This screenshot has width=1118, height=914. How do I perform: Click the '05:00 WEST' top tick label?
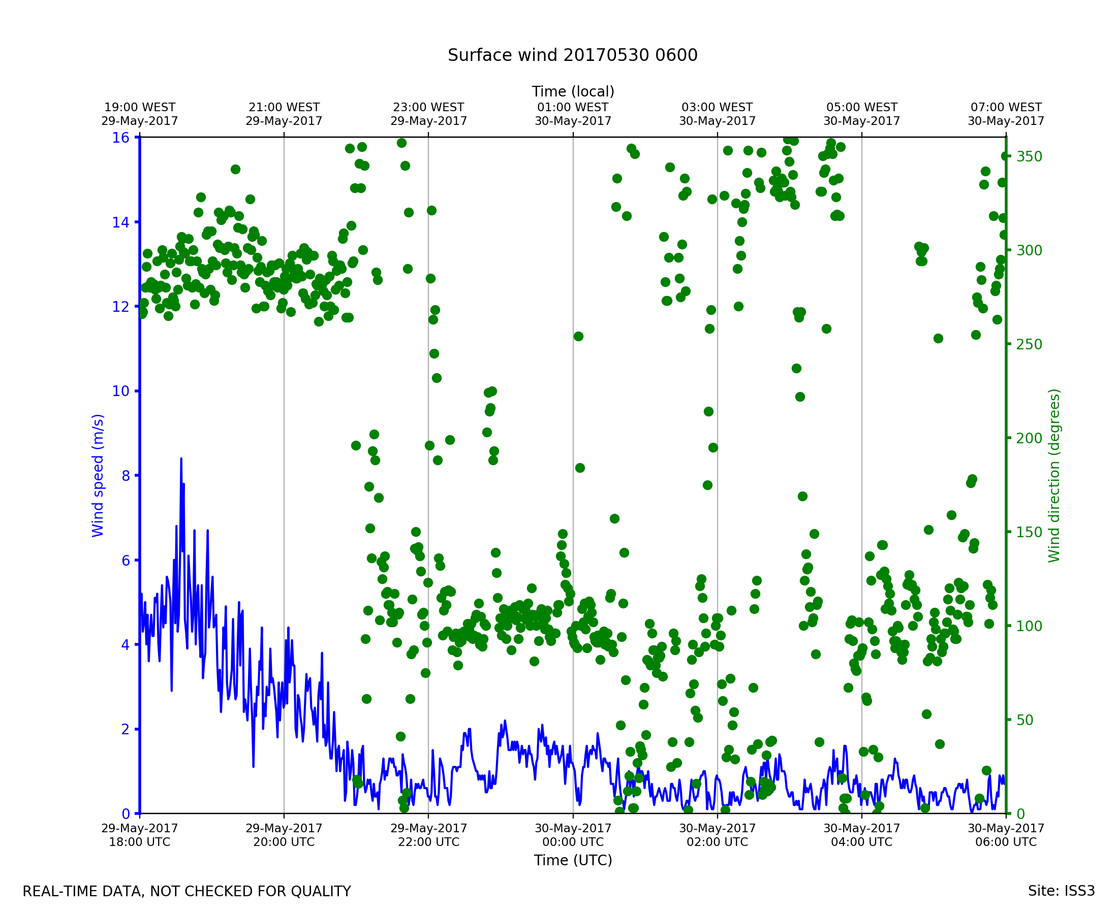click(x=861, y=108)
